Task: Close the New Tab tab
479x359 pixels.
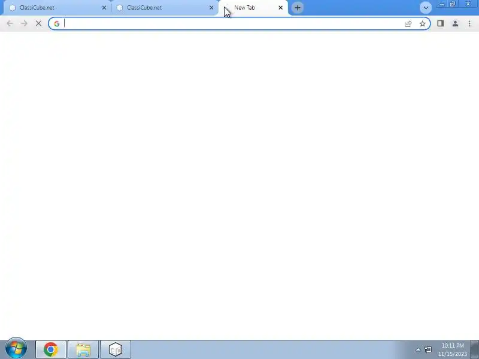Action: coord(281,8)
